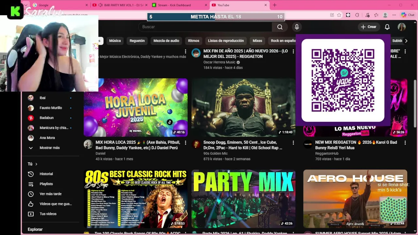Image resolution: width=418 pixels, height=235 pixels.
Task: Close the Kick Dashboard browser tab
Action: click(x=206, y=5)
